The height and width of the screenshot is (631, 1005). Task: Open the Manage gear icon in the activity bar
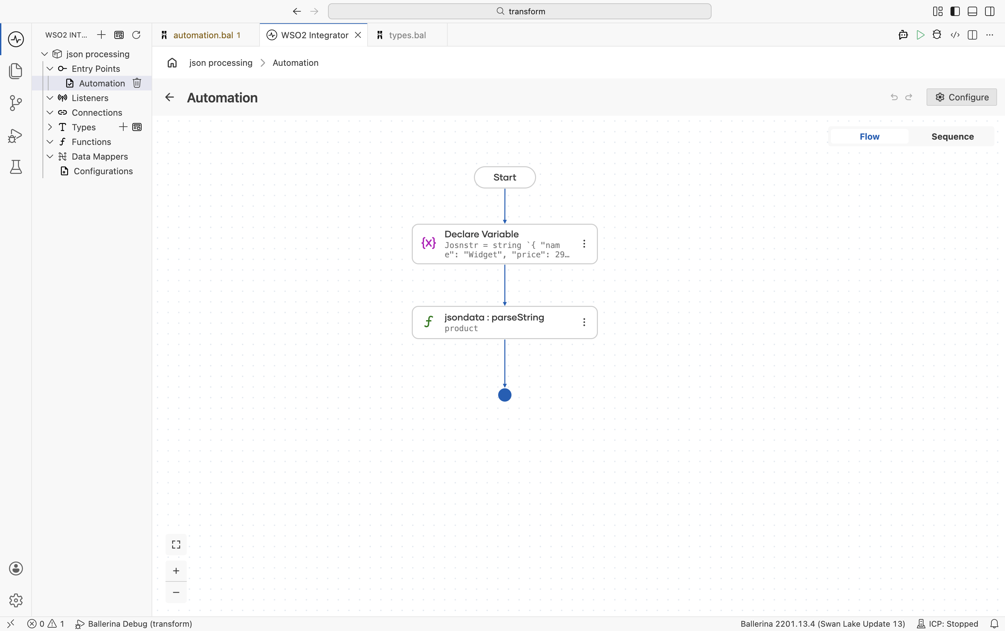[16, 600]
